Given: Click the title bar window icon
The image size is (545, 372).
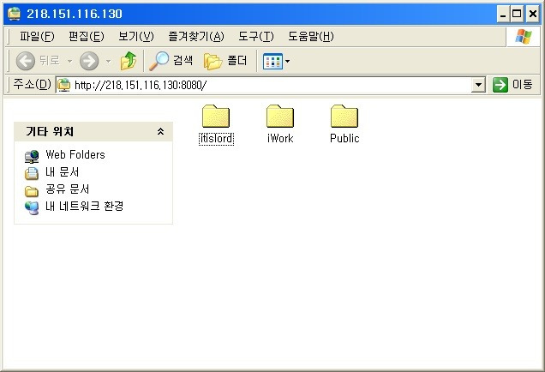Looking at the screenshot, I should [15, 14].
